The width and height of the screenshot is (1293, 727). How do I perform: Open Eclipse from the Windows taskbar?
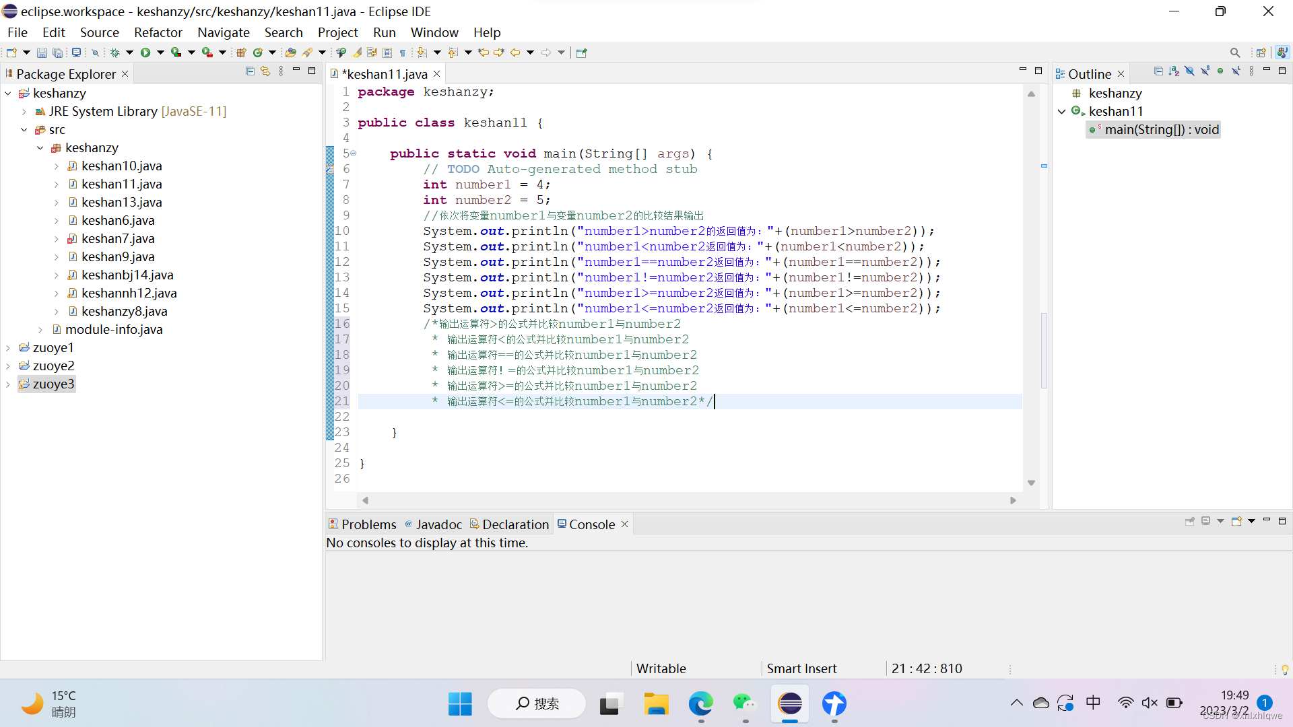coord(790,704)
